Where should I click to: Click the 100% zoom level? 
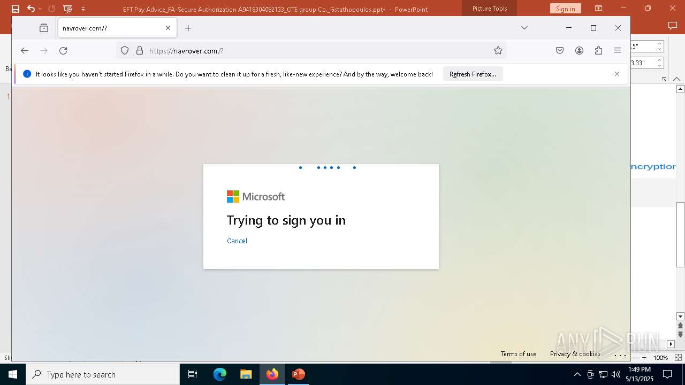[661, 358]
